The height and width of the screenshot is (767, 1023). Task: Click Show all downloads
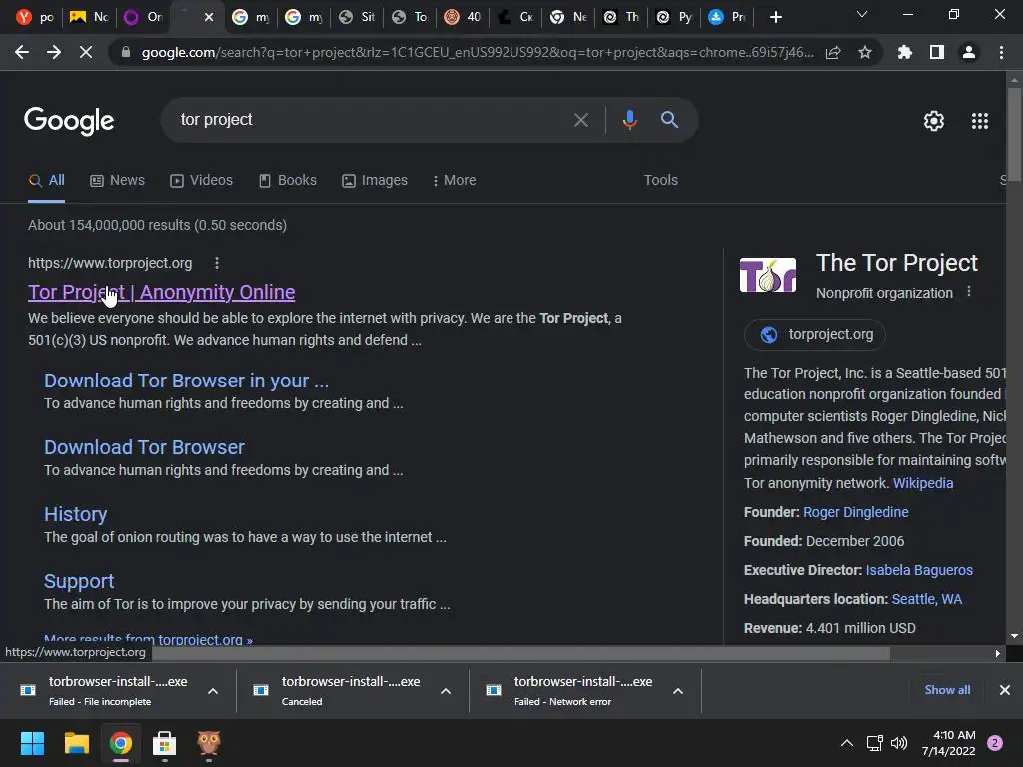(947, 690)
